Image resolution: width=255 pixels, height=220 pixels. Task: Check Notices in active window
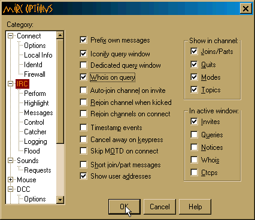pyautogui.click(x=194, y=147)
